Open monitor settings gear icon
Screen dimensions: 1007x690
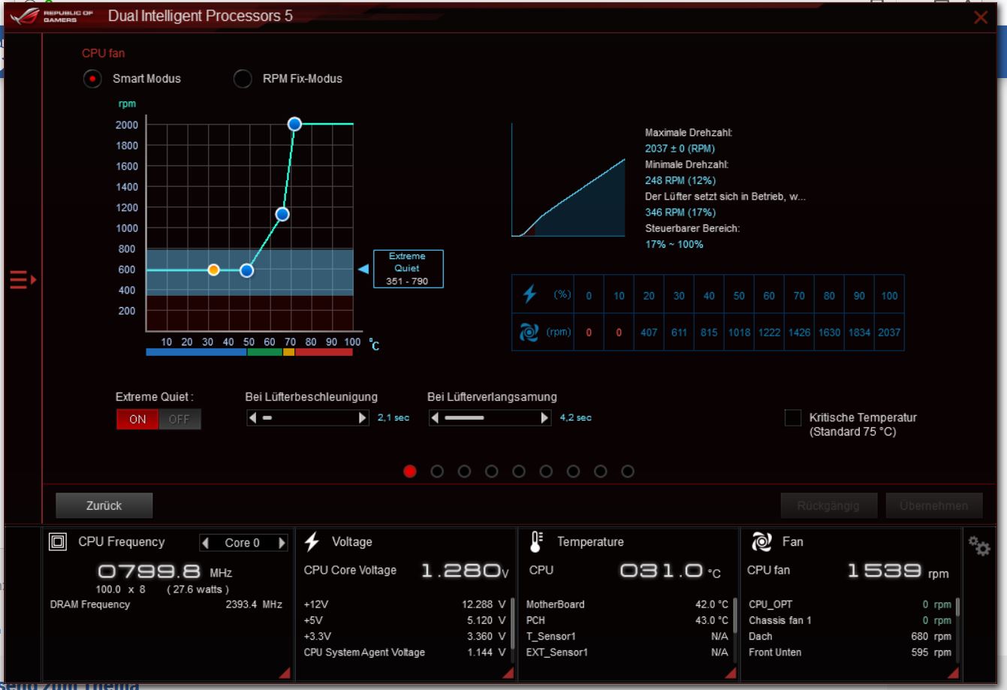(x=979, y=546)
